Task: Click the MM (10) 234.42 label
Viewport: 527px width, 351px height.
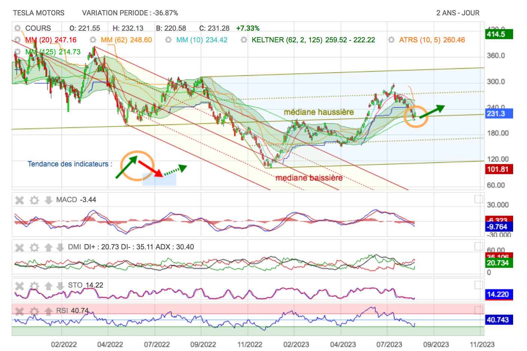Action: pos(202,40)
